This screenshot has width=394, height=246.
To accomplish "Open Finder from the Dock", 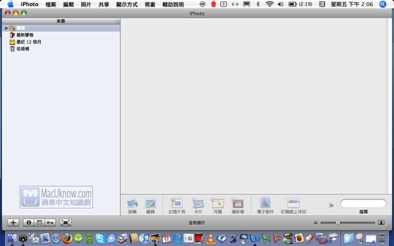I will pos(12,238).
